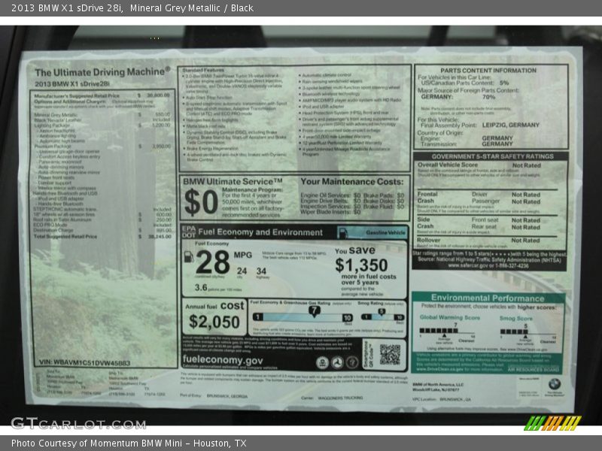Viewport: 602px width, 451px height.
Task: Click the smartphone QR code
Action: click(x=389, y=354)
